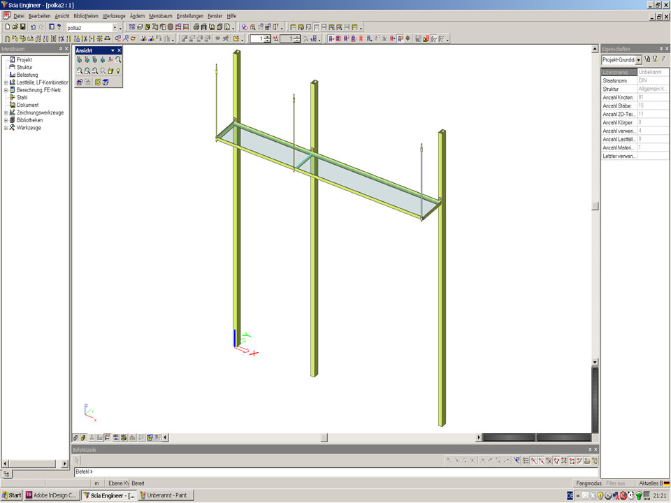Open the Werkzeuge menu
671x503 pixels.
[x=114, y=15]
